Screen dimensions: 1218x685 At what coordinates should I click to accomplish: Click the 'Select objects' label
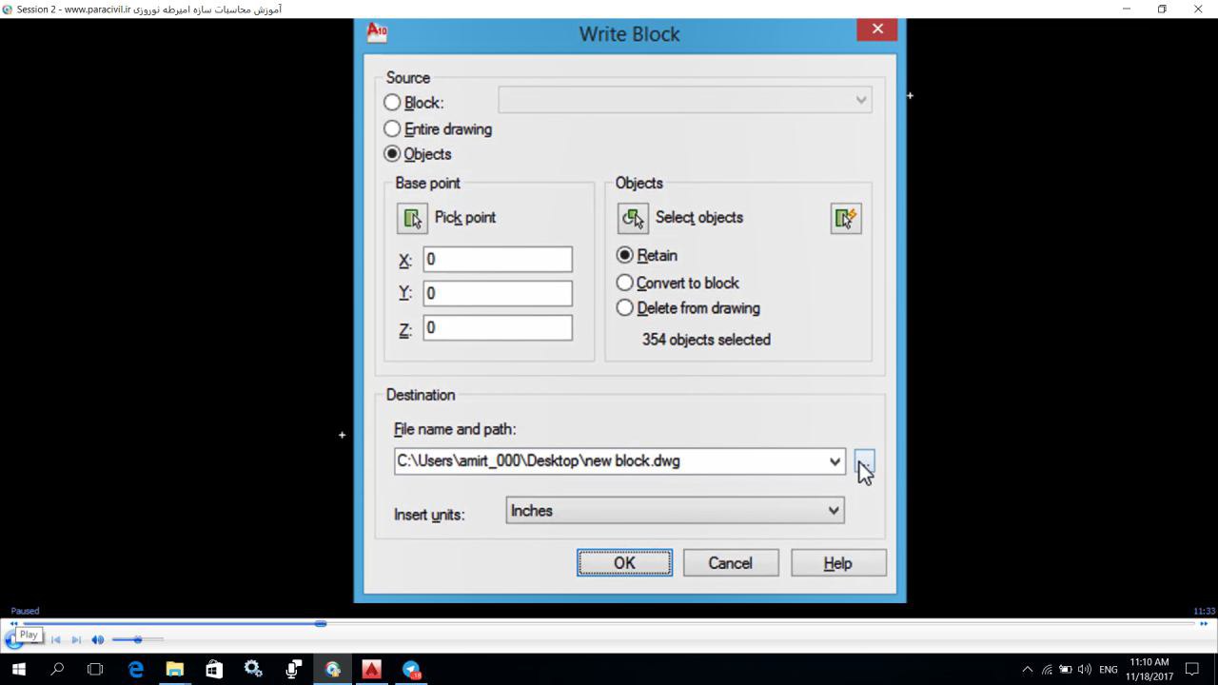[x=699, y=218]
